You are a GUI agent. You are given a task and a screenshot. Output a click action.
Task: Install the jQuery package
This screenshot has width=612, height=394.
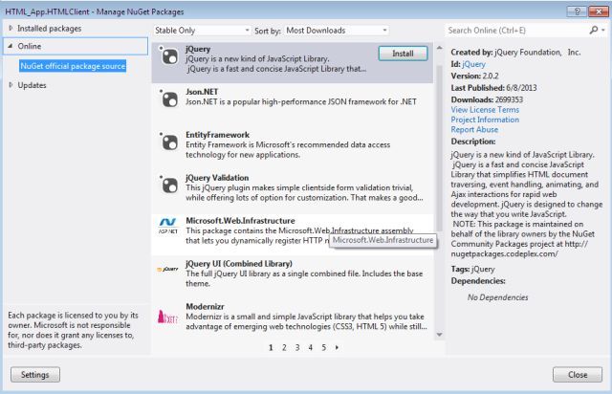(x=403, y=54)
